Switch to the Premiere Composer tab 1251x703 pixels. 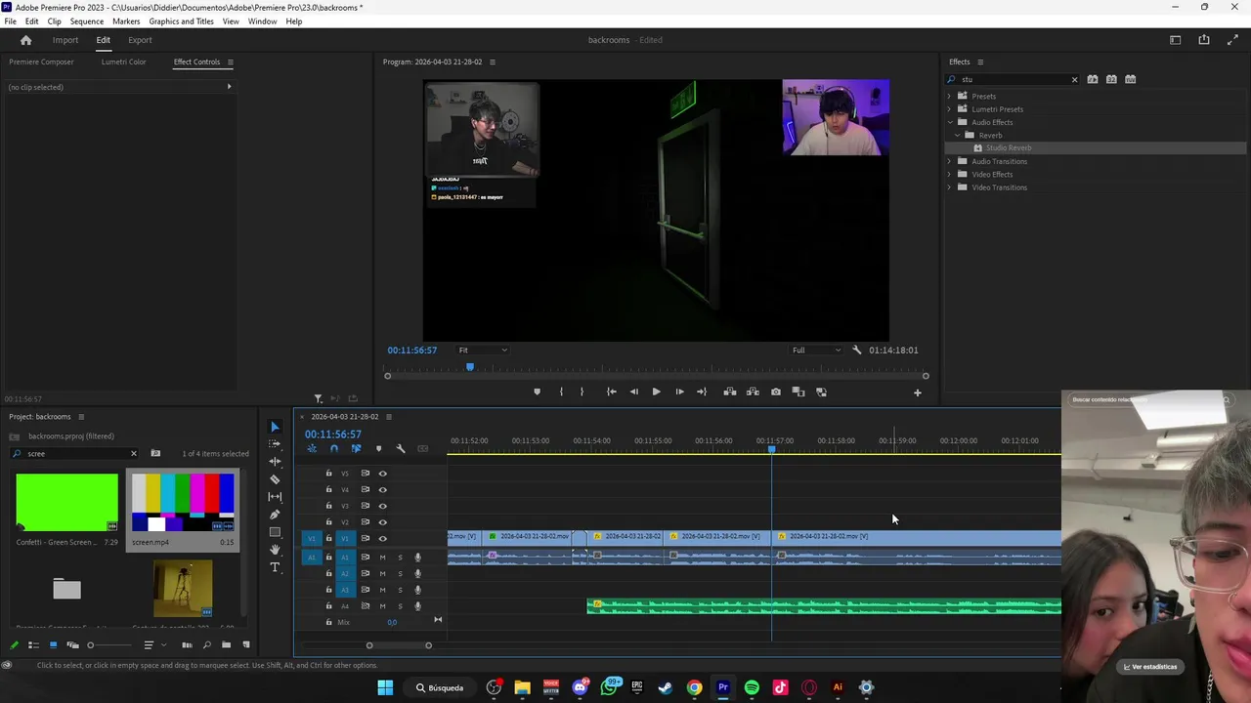41,62
